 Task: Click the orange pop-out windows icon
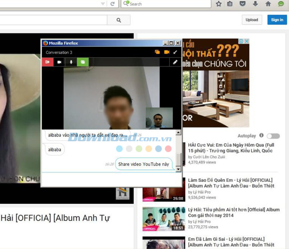click(157, 52)
